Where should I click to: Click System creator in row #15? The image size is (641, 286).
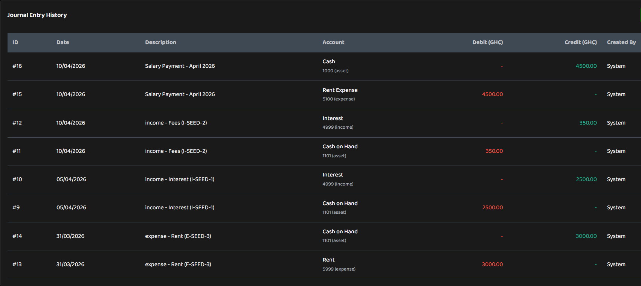pyautogui.click(x=616, y=94)
